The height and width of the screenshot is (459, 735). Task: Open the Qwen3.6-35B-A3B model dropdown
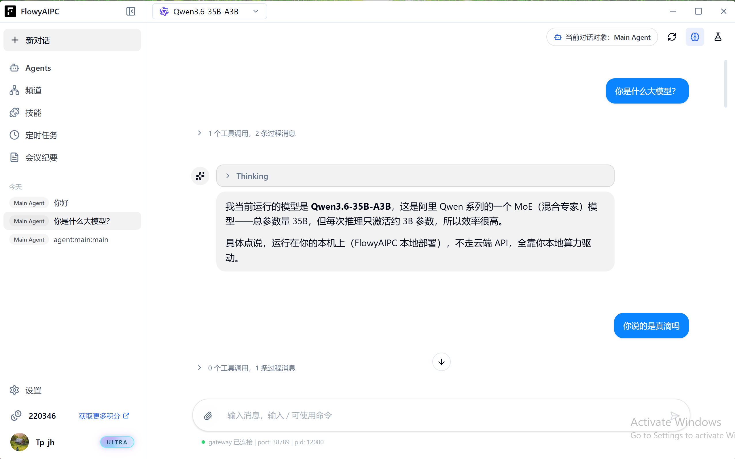[209, 12]
